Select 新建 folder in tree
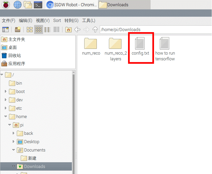Screen dimensions: 212x174 coord(29,158)
